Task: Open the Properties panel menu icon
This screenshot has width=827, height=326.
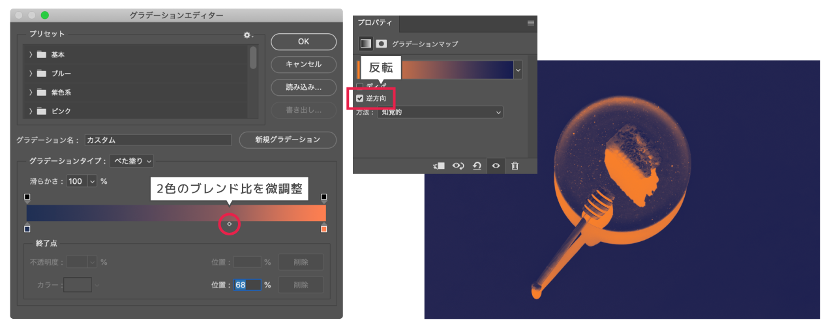Action: coord(530,23)
